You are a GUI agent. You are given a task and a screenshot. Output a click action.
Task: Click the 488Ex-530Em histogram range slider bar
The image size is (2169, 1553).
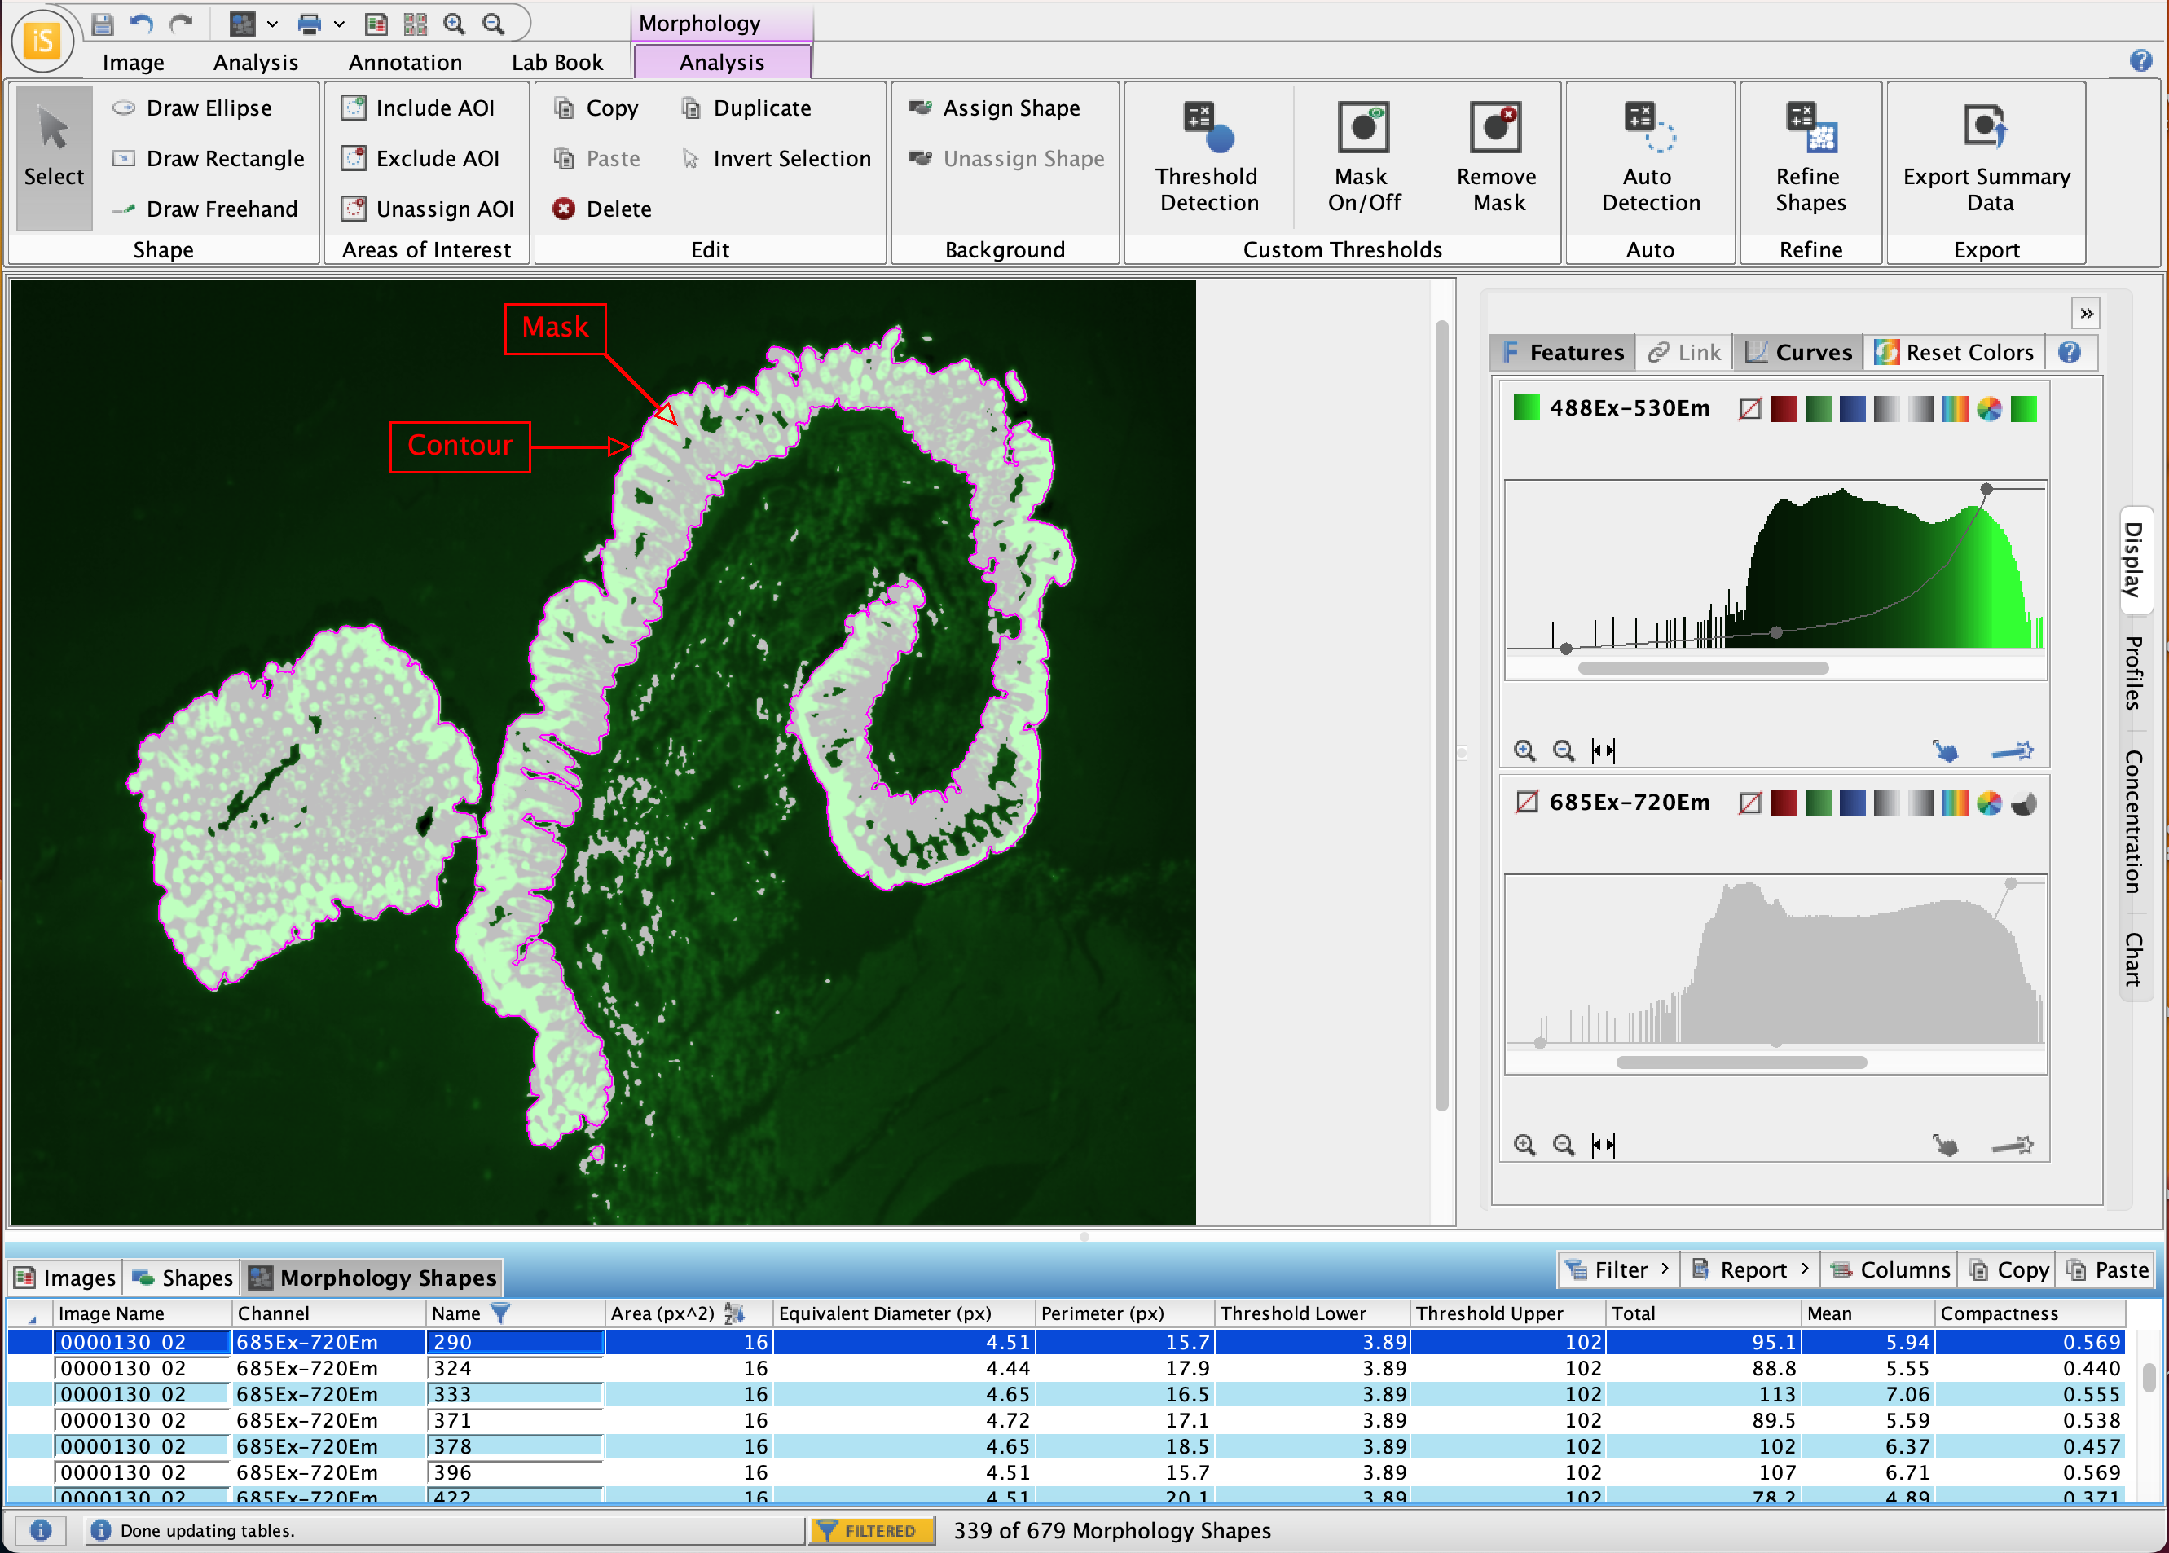tap(1703, 667)
